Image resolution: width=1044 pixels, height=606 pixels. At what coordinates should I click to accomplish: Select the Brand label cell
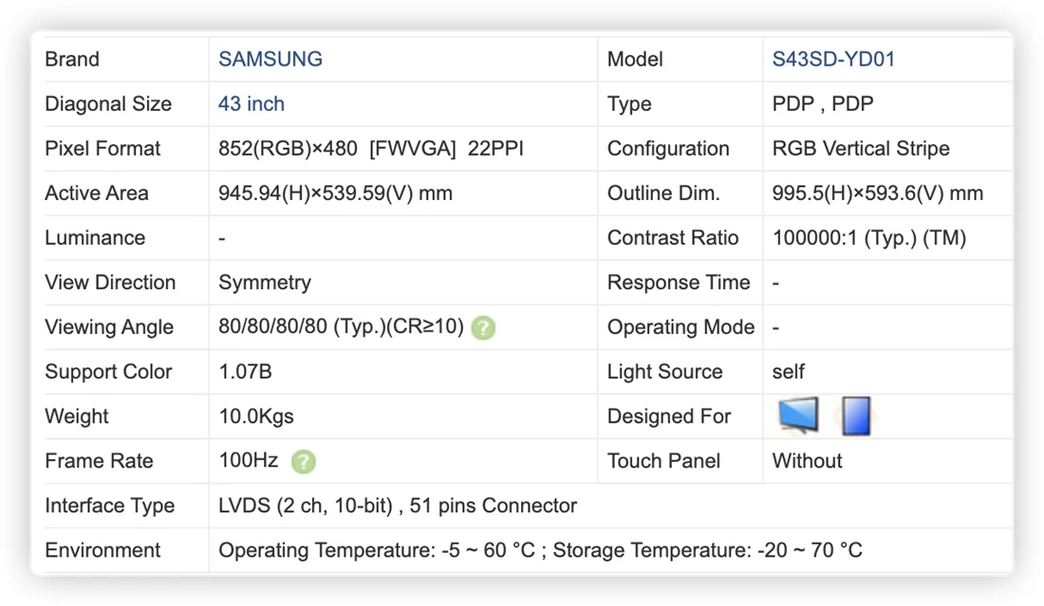coord(72,59)
